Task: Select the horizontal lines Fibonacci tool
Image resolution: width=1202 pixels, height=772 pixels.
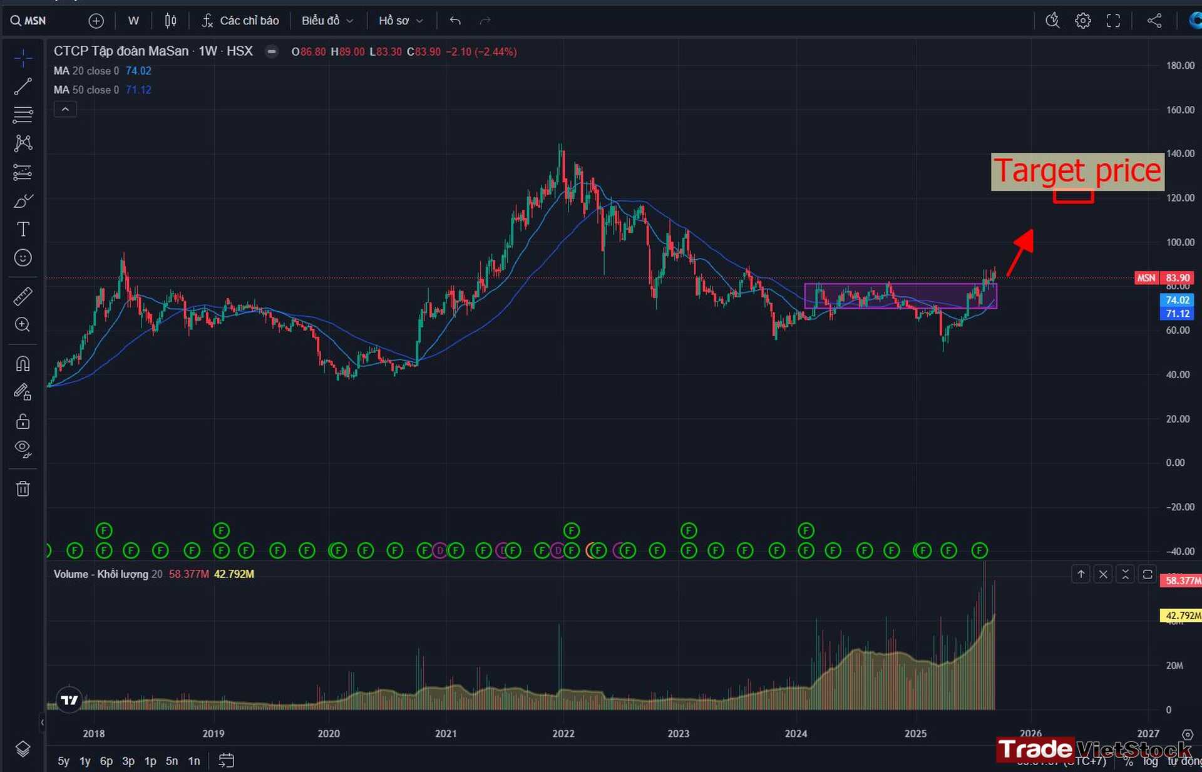Action: click(x=23, y=115)
